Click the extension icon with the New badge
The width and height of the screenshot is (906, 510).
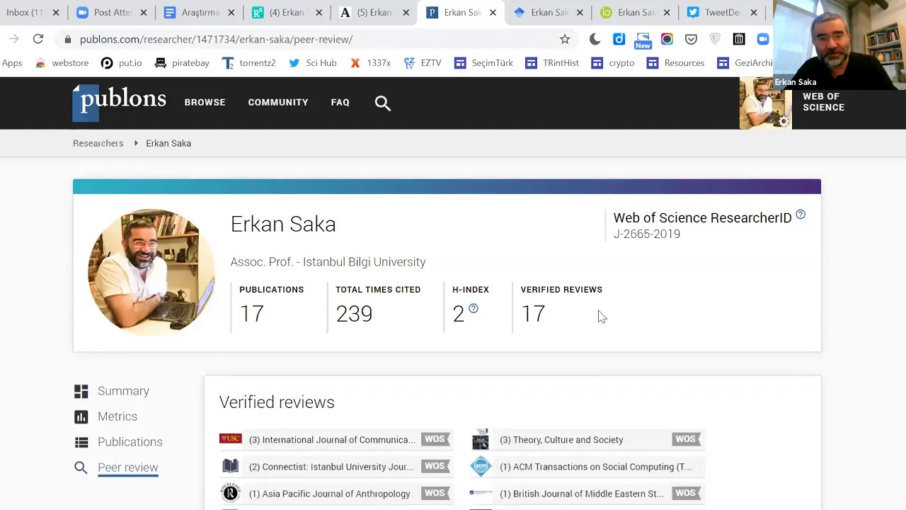[643, 40]
